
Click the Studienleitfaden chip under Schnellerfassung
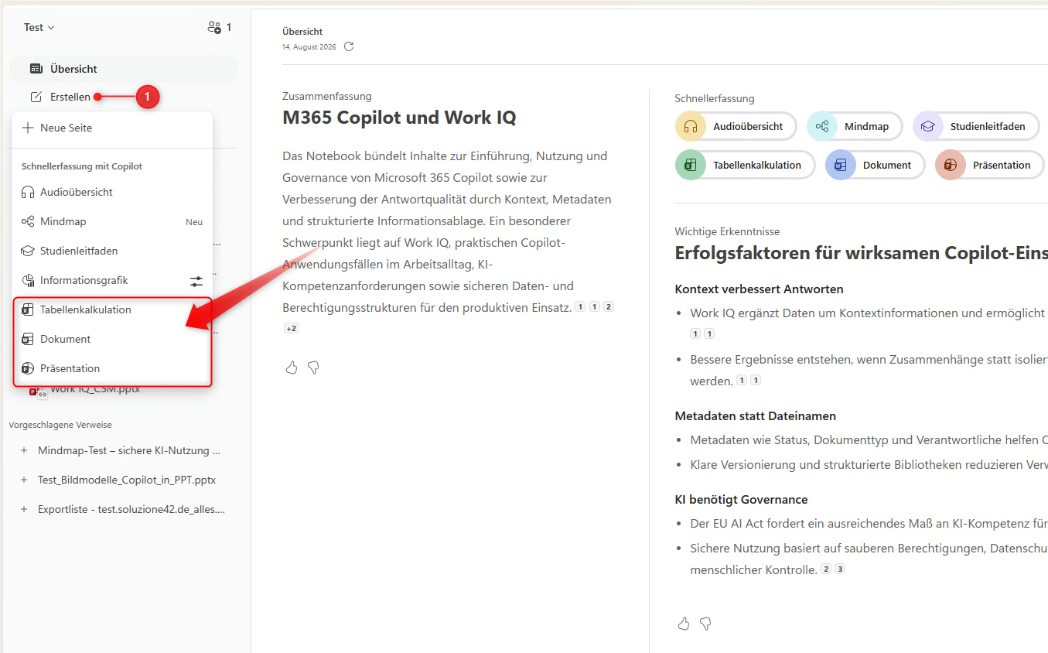(x=976, y=126)
